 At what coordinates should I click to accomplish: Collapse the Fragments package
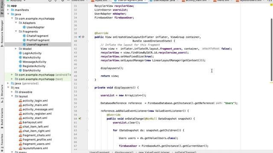tap(16, 31)
